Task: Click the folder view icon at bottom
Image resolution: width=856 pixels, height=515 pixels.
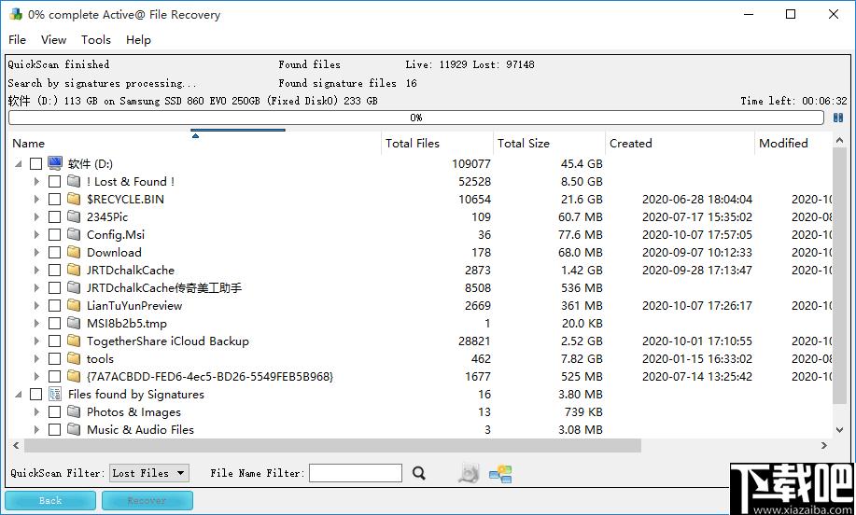Action: pyautogui.click(x=500, y=474)
